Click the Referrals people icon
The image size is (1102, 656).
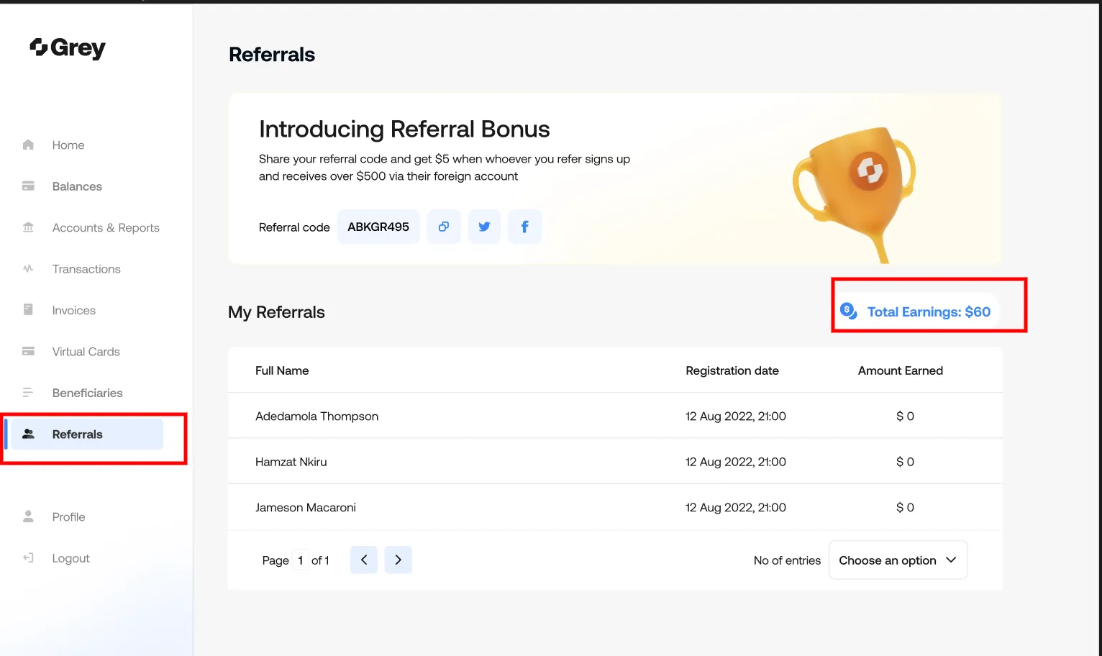tap(28, 434)
